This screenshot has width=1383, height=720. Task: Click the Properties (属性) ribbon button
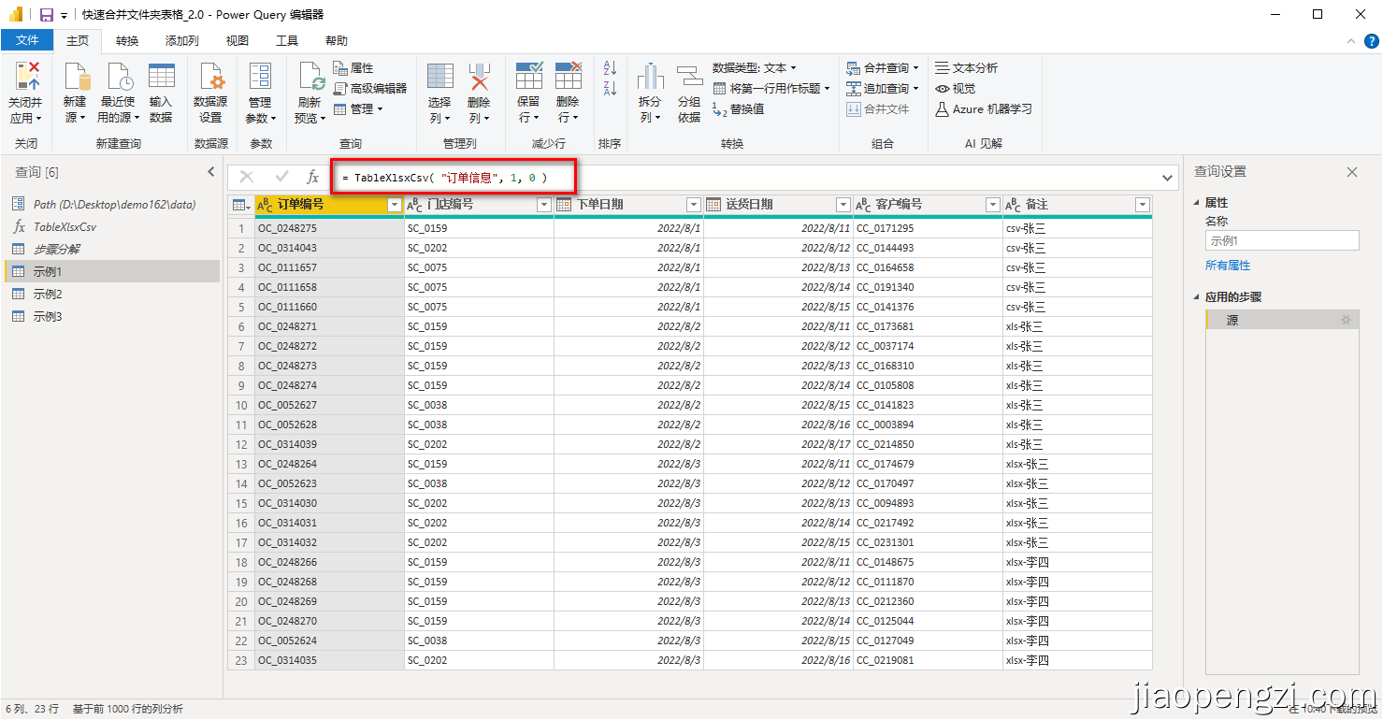click(x=353, y=67)
